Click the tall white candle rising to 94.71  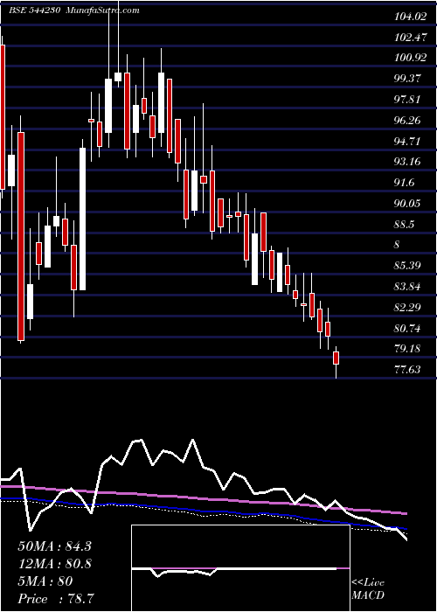click(x=83, y=219)
